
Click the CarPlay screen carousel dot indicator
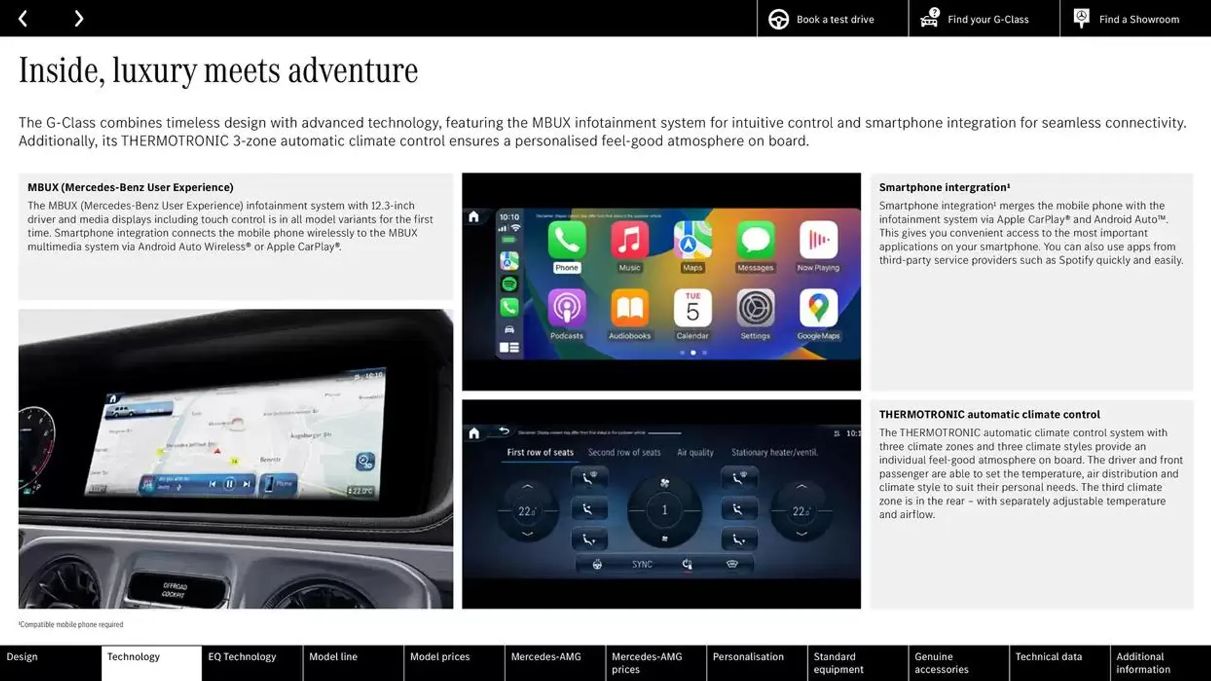693,352
